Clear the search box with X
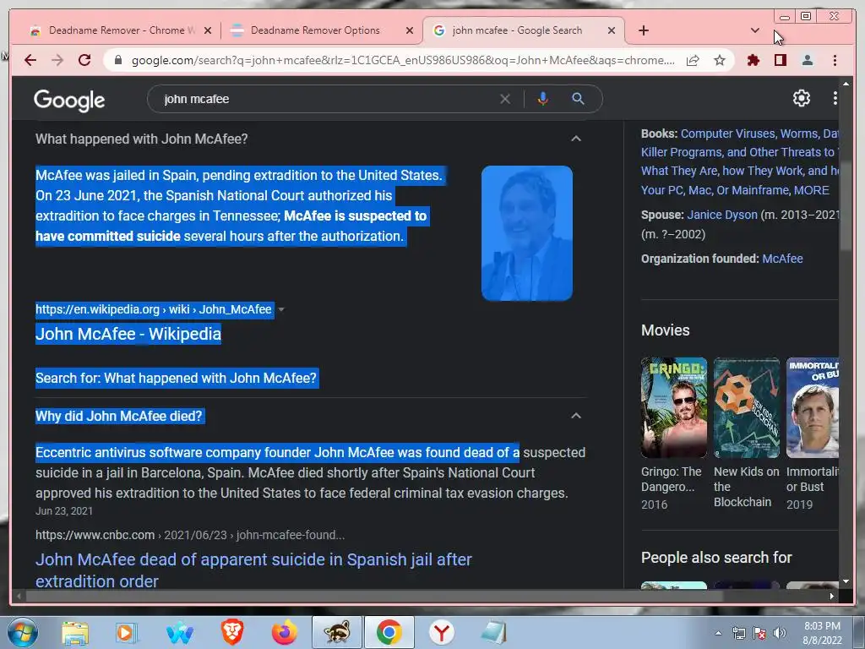 point(505,99)
